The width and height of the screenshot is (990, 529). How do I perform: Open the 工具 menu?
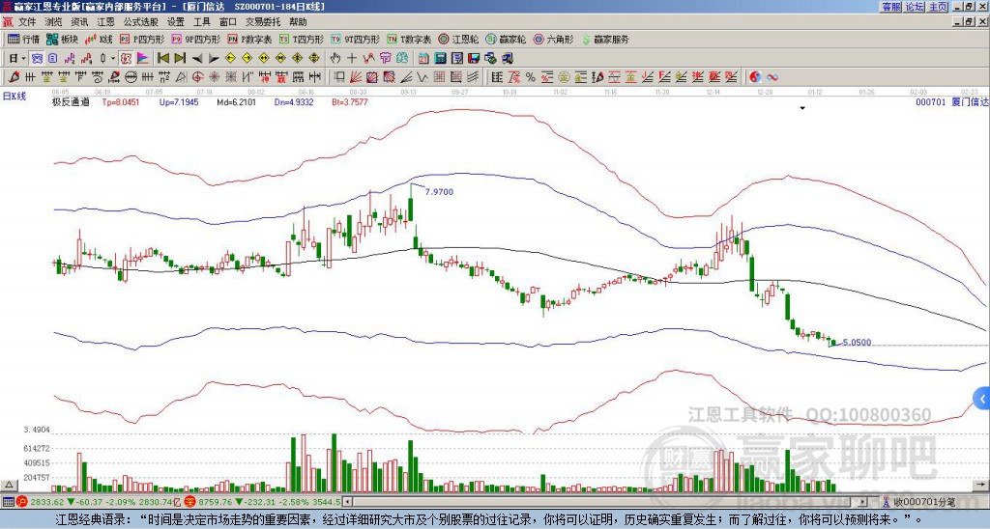click(x=202, y=22)
